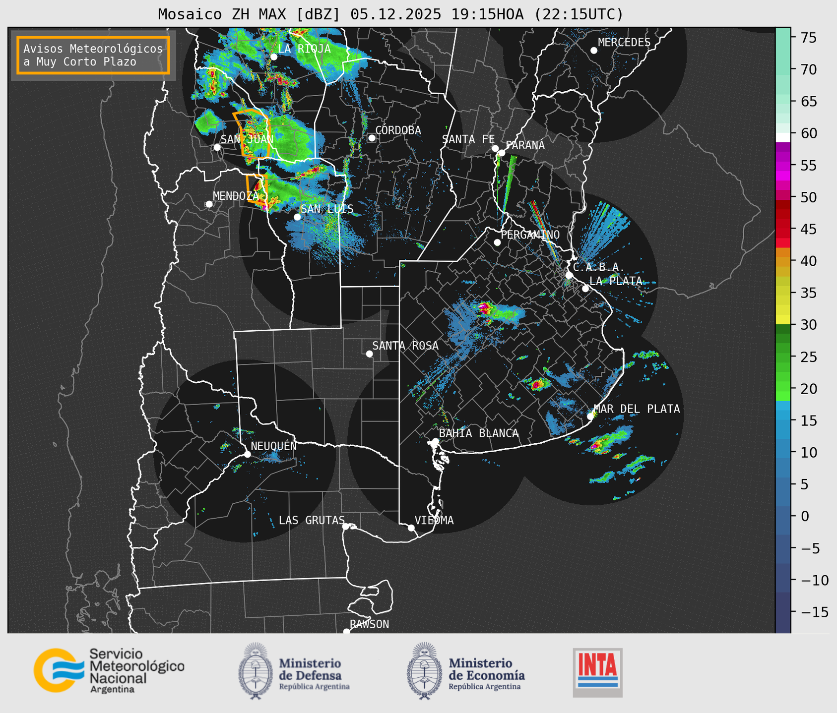Image resolution: width=837 pixels, height=713 pixels.
Task: Click the NEUQUÉN city marker dot
Action: click(x=247, y=454)
